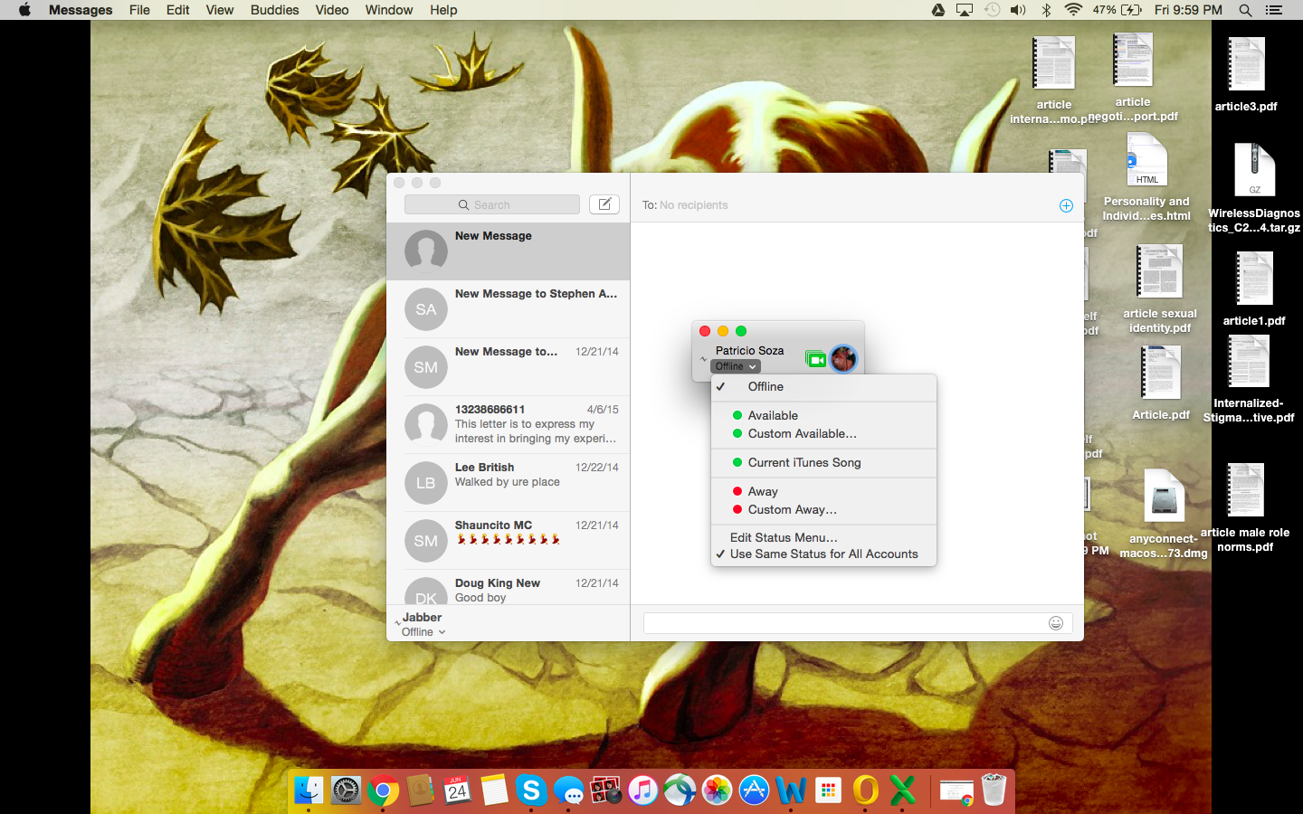
Task: Expand the Jabber Offline status dropdown
Action: click(x=423, y=632)
